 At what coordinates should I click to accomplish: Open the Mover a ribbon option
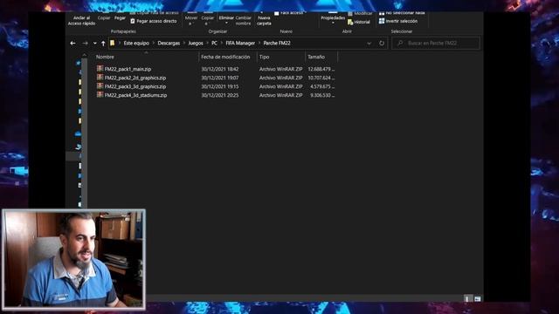coord(190,20)
